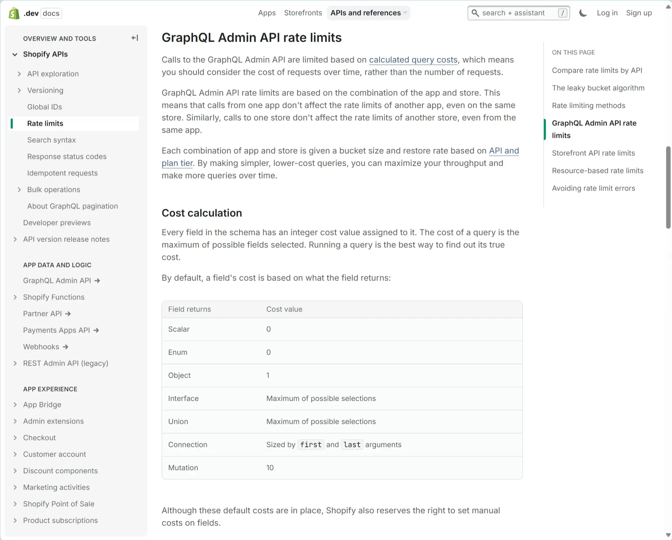Open the Storefronts nav item
672x540 pixels.
click(x=303, y=13)
